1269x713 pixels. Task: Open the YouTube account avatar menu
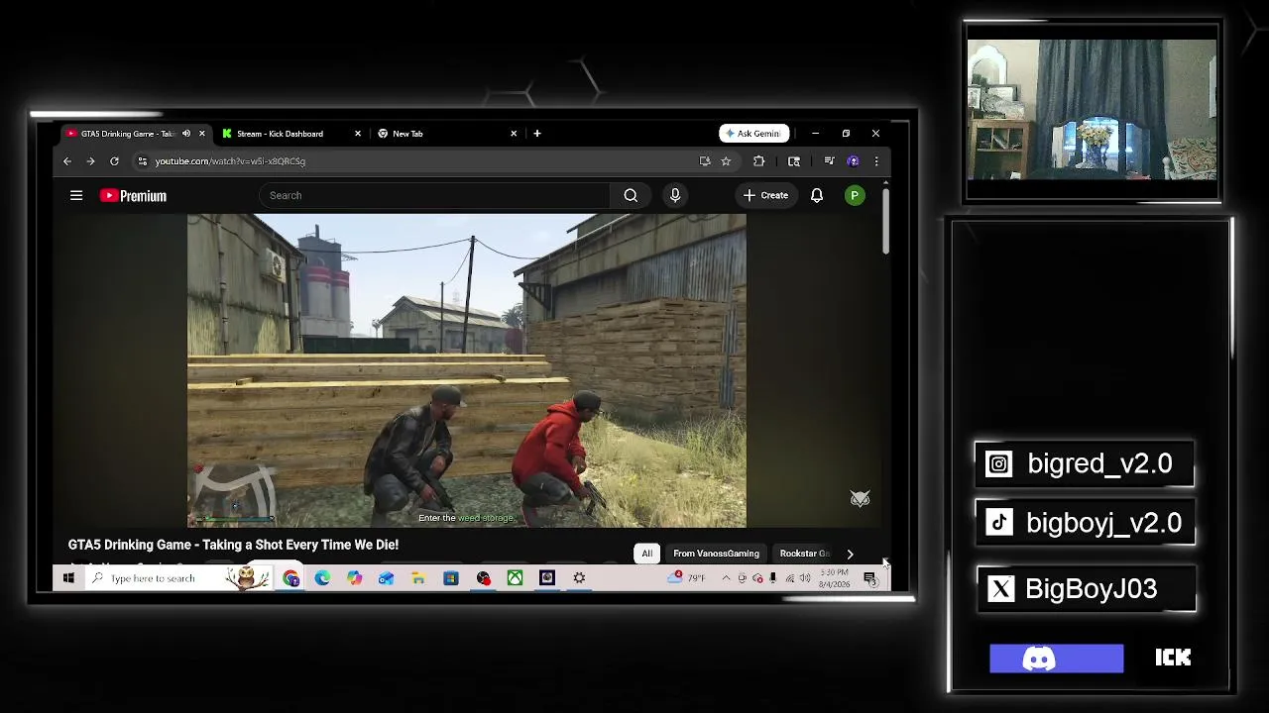855,195
